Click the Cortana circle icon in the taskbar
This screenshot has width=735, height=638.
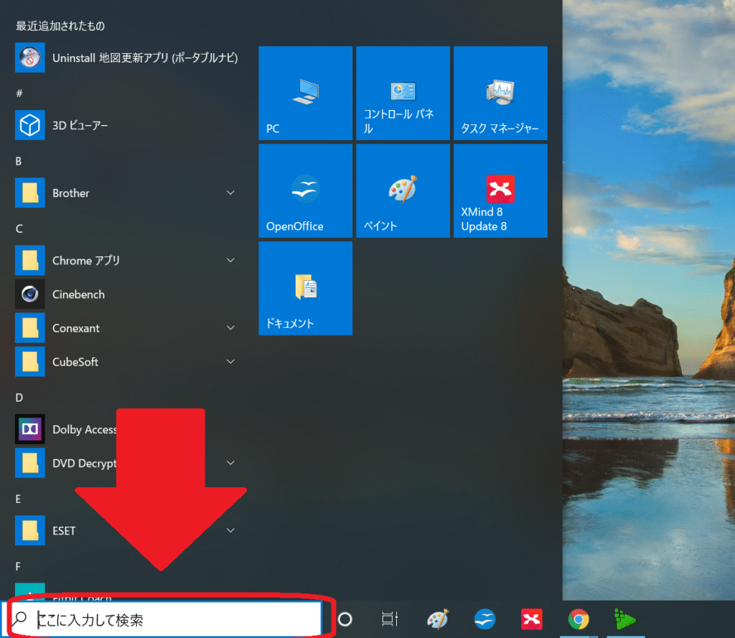[345, 619]
